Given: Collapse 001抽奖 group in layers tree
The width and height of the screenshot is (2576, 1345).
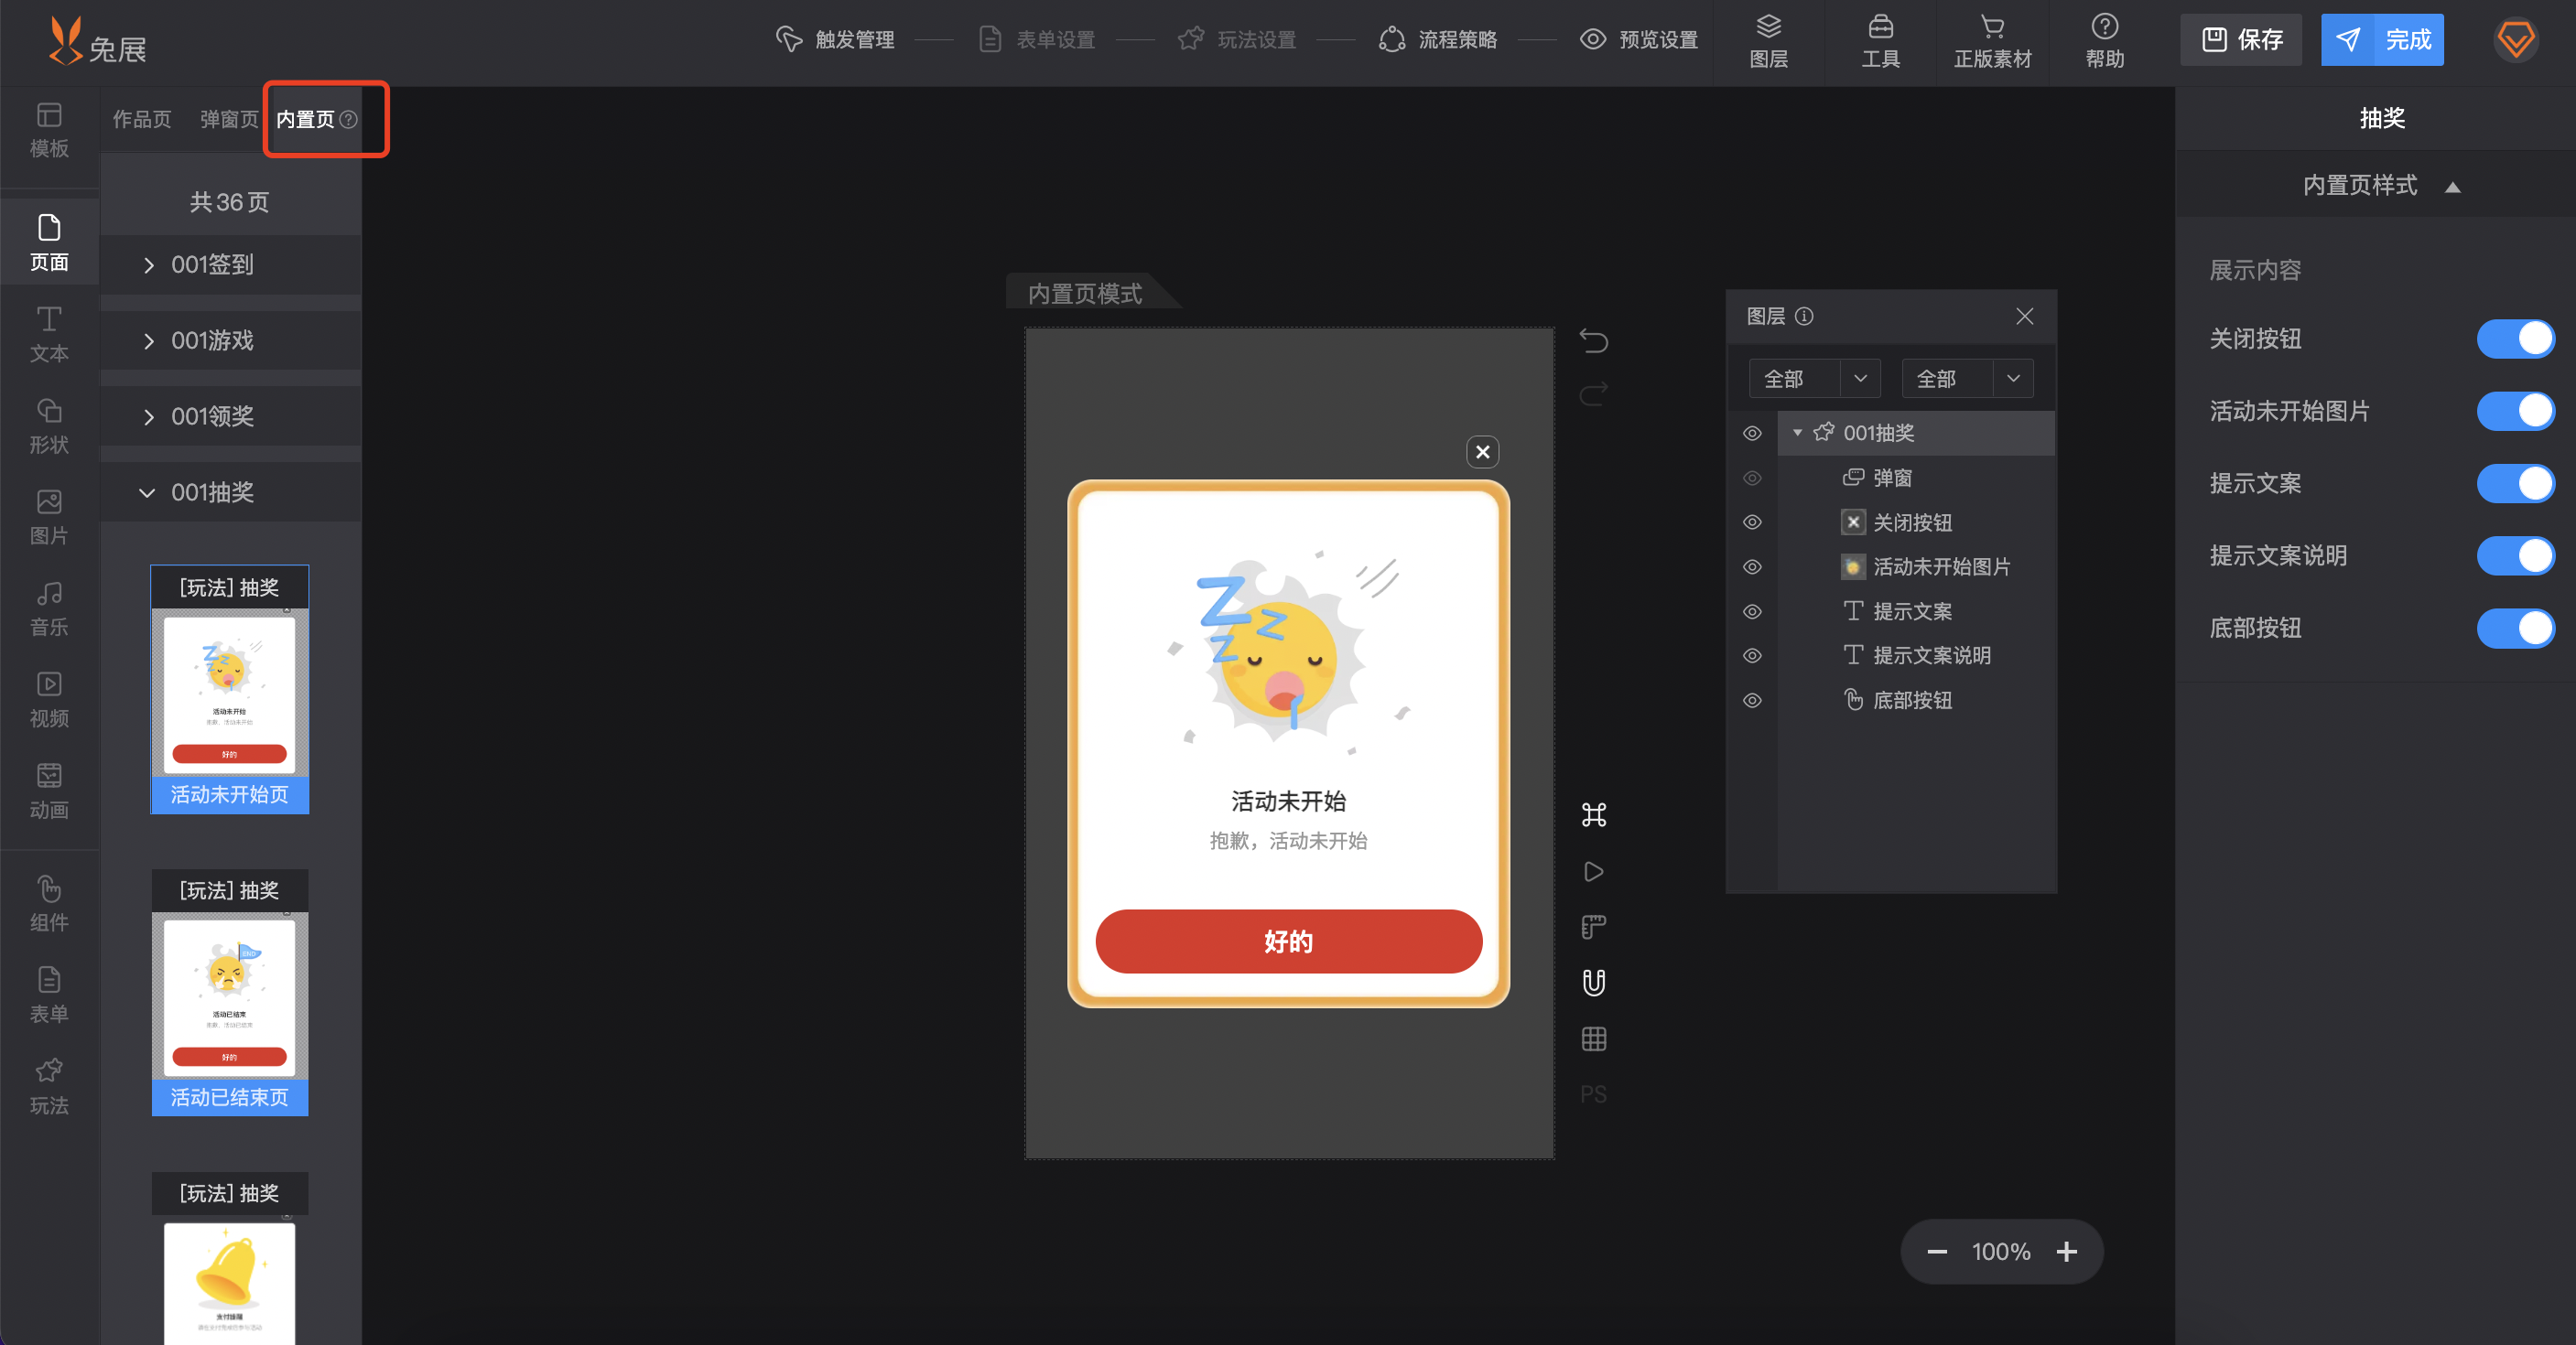Looking at the screenshot, I should click(x=1797, y=433).
